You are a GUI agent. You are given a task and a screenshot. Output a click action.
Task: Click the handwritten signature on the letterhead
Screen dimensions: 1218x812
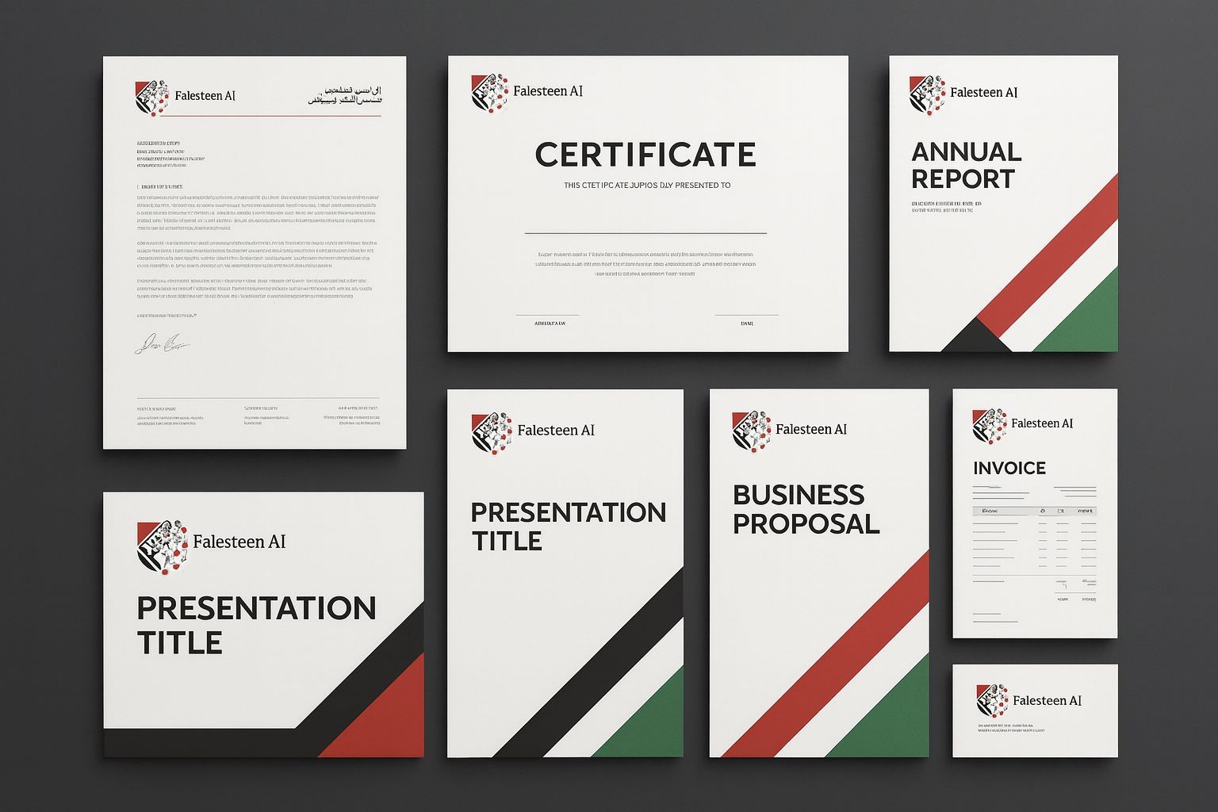(x=161, y=343)
